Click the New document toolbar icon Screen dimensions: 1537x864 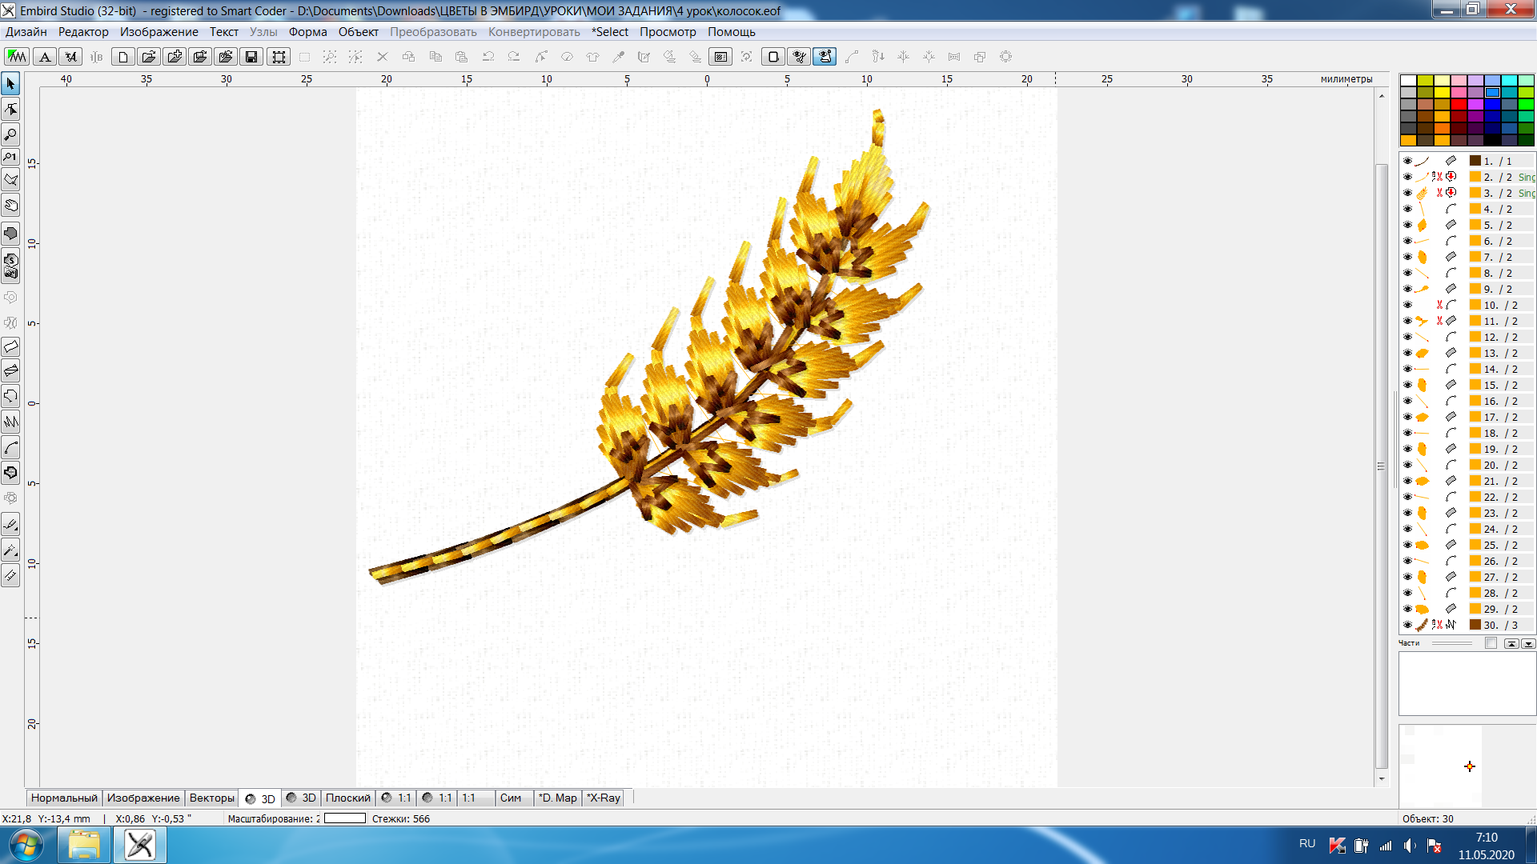pyautogui.click(x=122, y=57)
